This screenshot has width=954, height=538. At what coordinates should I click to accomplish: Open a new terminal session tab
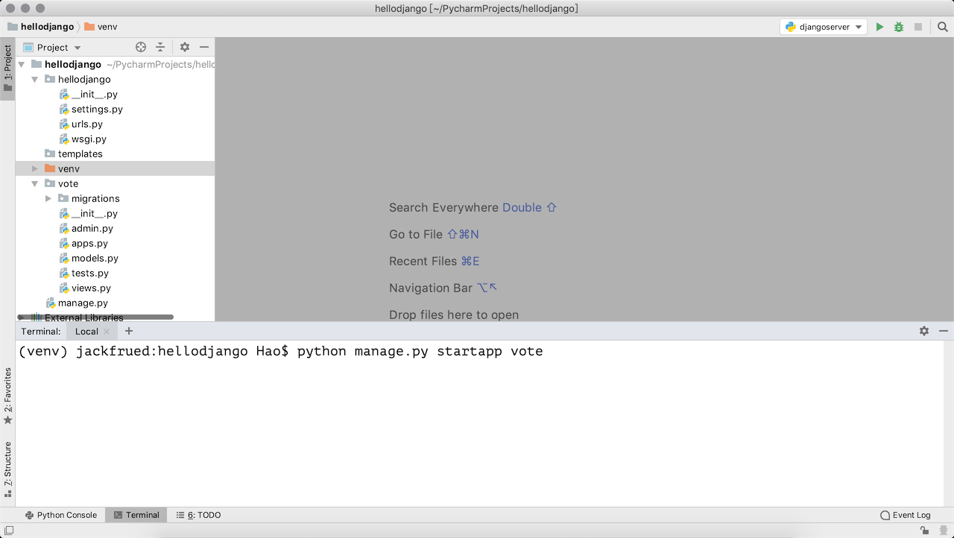click(129, 331)
